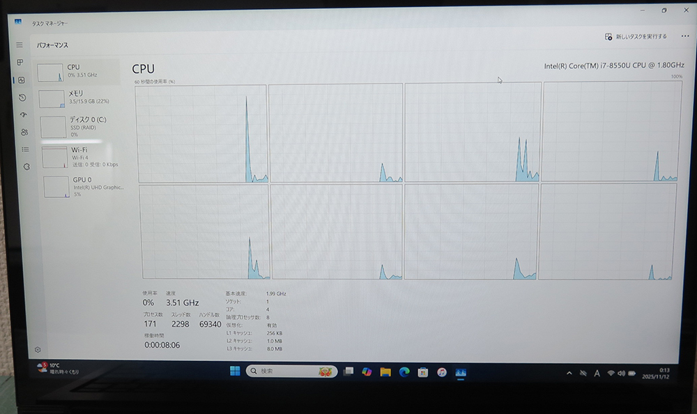
Task: Launch Copilot from the taskbar
Action: point(367,371)
